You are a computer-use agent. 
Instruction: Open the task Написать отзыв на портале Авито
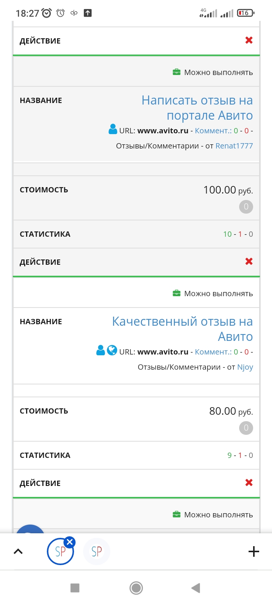click(197, 108)
